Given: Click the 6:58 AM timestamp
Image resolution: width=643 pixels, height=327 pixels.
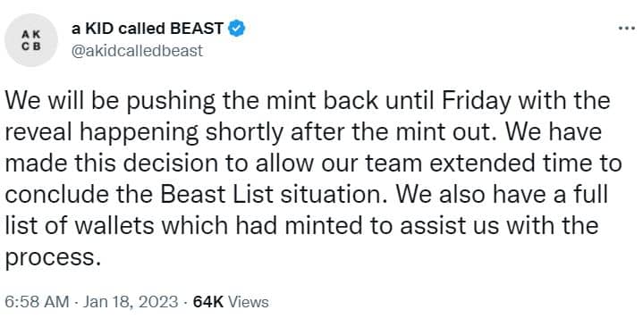Looking at the screenshot, I should (x=37, y=302).
